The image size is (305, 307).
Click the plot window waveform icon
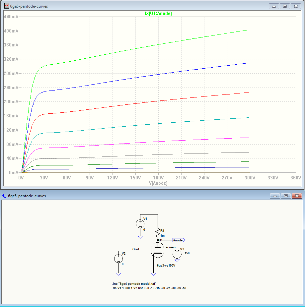6,6
